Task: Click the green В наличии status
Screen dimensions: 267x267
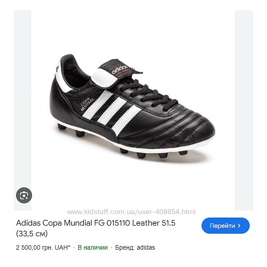Action: (93, 247)
